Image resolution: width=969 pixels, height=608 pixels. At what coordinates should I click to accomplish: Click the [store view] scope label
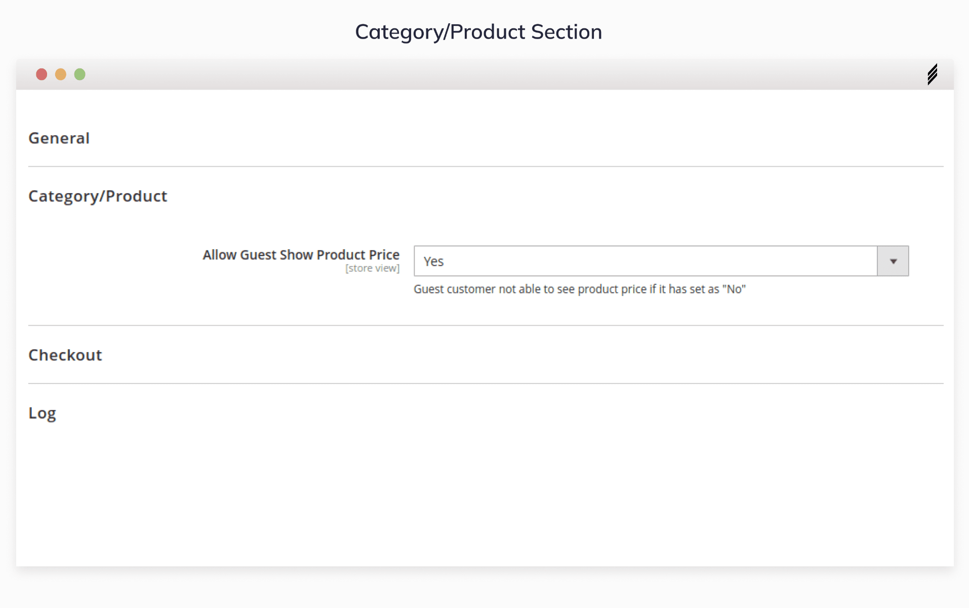click(x=372, y=269)
